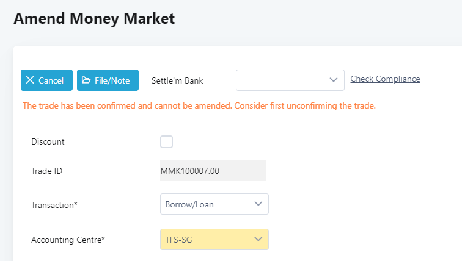Viewport: 462px width, 261px height.
Task: Click the Settle'm Bank chevron arrow
Action: tap(334, 80)
